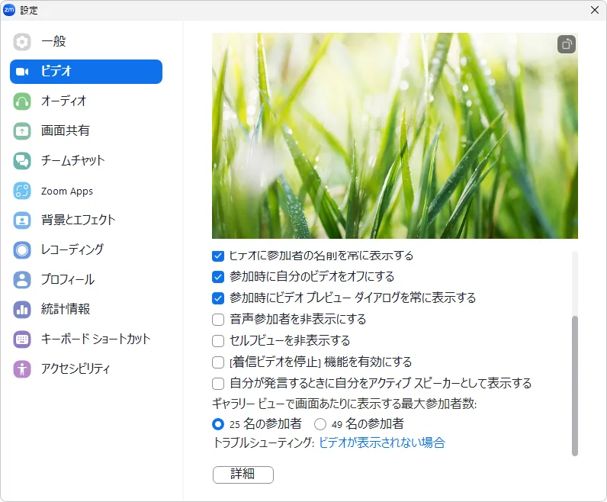Switch to the 統計情報 tab
Screen dimensions: 607x502
(65, 310)
